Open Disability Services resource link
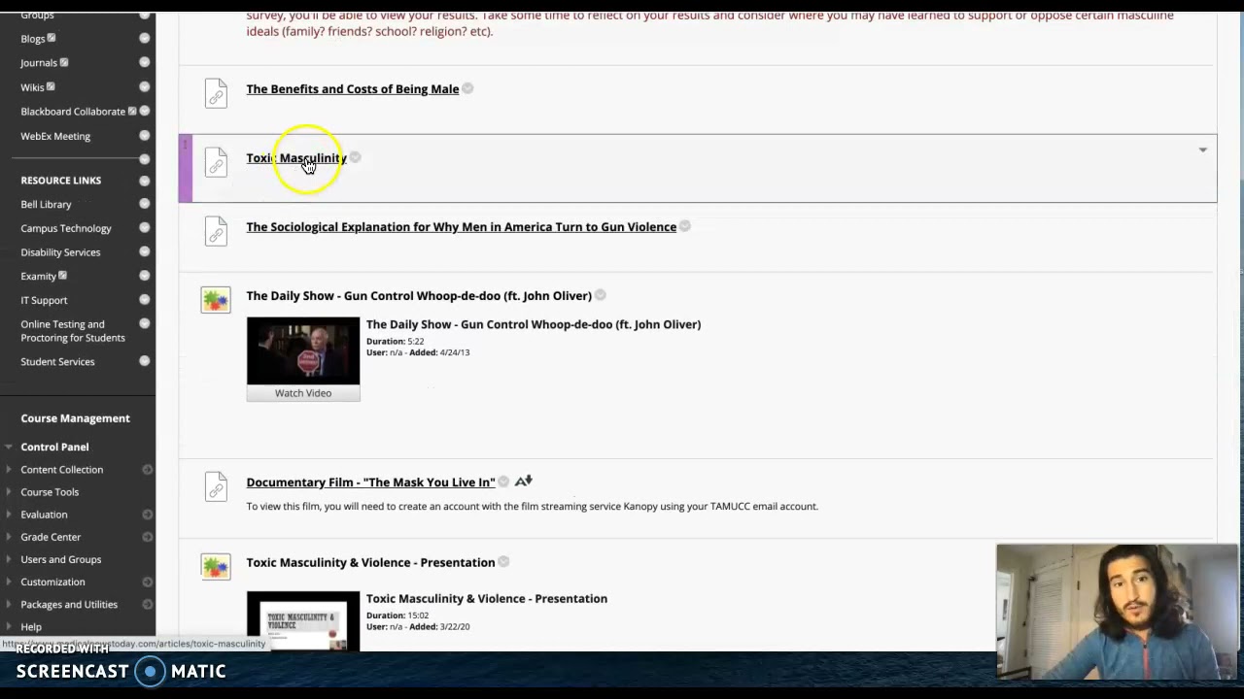 [x=60, y=252]
